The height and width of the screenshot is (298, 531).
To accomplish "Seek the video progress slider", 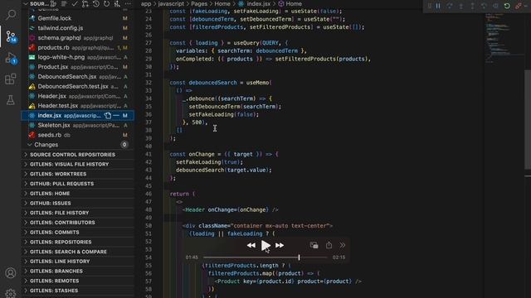I will (x=265, y=257).
